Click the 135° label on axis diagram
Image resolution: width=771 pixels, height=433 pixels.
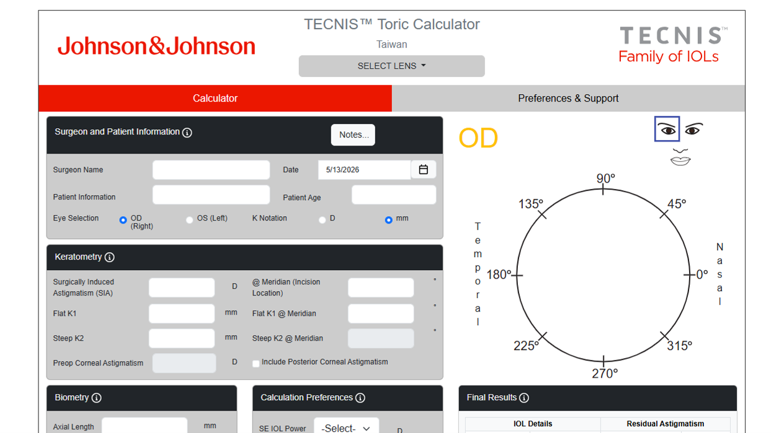click(531, 204)
